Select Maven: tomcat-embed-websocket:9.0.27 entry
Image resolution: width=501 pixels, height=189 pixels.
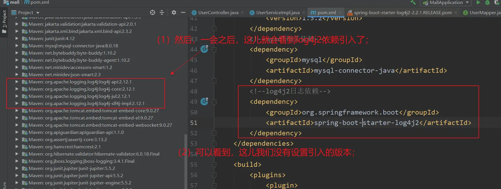pyautogui.click(x=100, y=125)
